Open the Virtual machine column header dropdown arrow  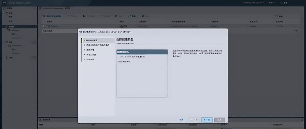pos(117,22)
